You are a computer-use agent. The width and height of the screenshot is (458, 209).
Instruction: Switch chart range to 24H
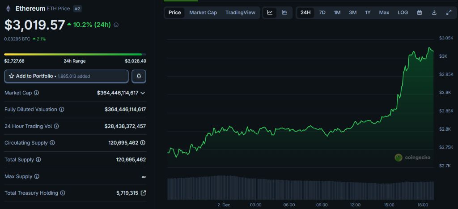305,13
